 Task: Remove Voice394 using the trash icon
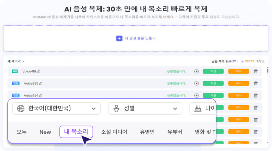[256, 95]
